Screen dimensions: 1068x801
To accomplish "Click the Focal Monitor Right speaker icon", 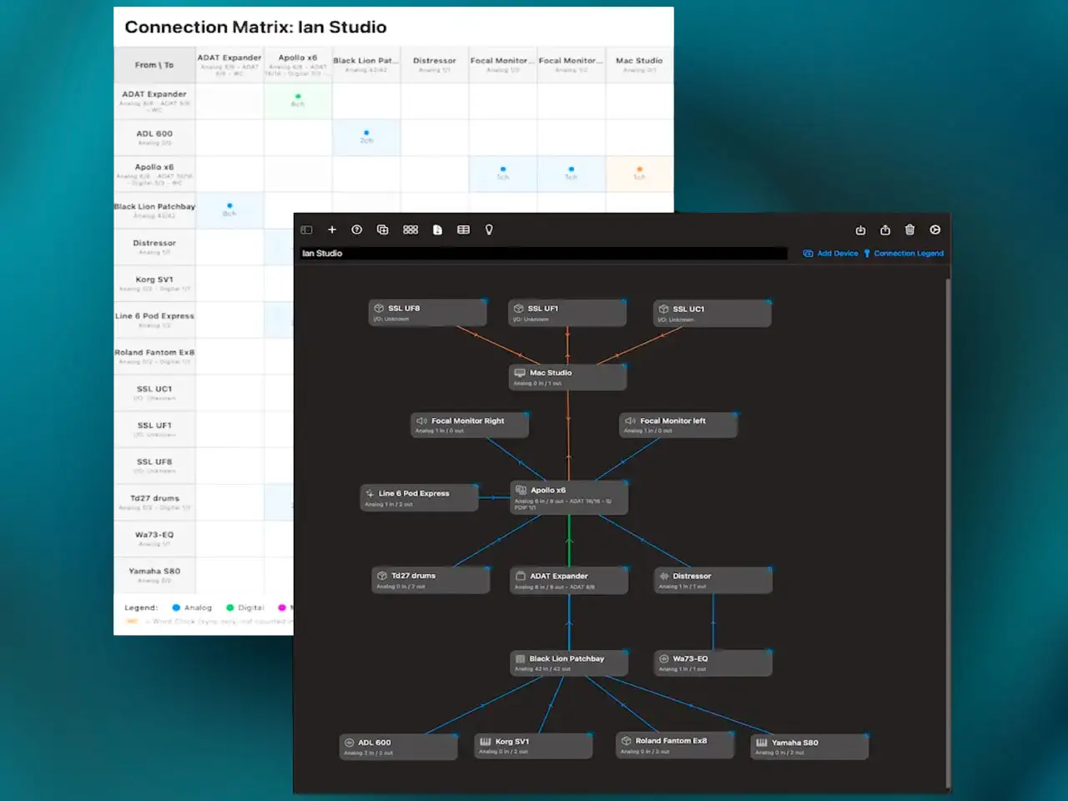I will tap(422, 421).
